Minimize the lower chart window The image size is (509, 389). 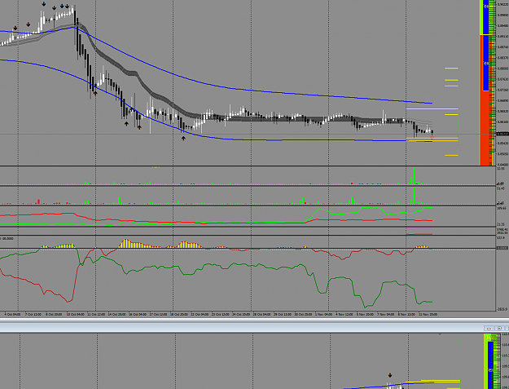[489, 328]
